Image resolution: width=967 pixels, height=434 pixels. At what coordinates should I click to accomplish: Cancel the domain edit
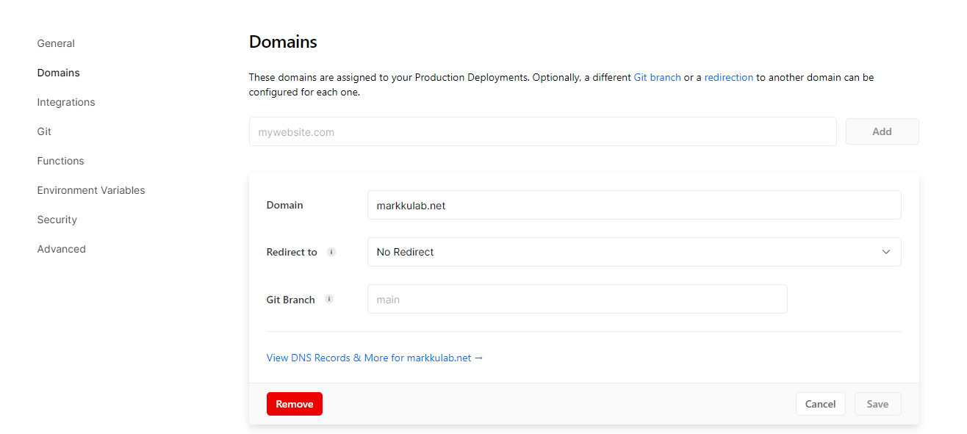coord(820,404)
